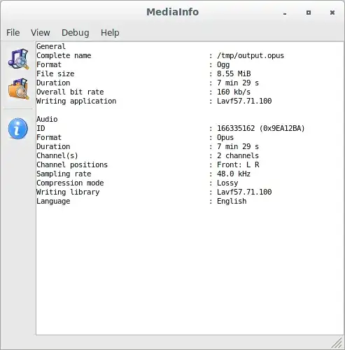Open the View menu
The image size is (345, 350).
tap(41, 33)
